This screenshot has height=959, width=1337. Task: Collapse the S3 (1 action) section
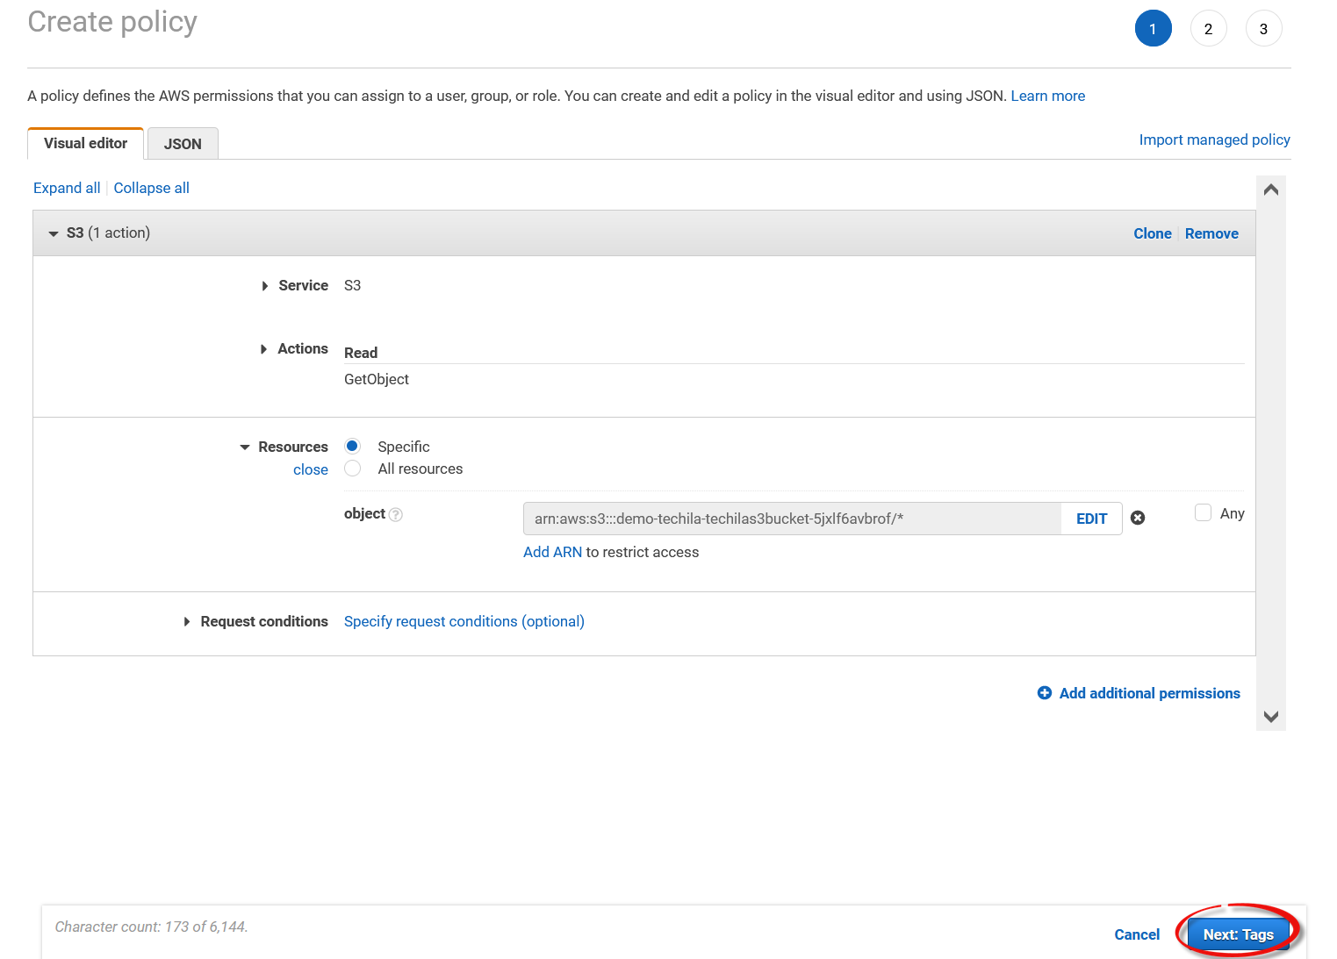point(54,233)
